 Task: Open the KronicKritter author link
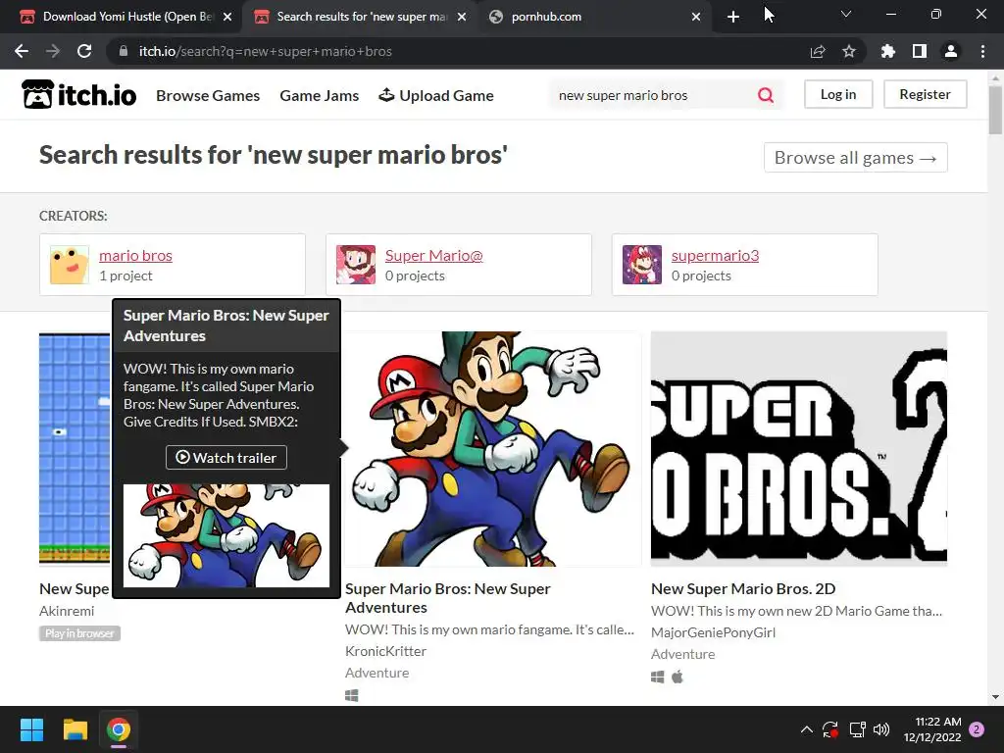[x=385, y=651]
